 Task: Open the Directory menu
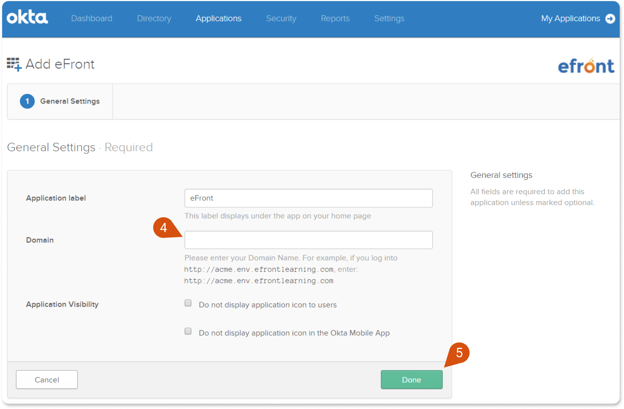click(x=154, y=18)
